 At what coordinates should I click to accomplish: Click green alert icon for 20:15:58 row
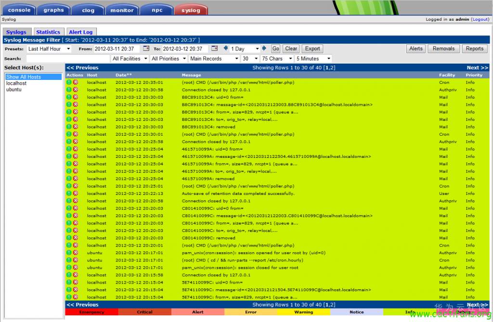[69, 275]
